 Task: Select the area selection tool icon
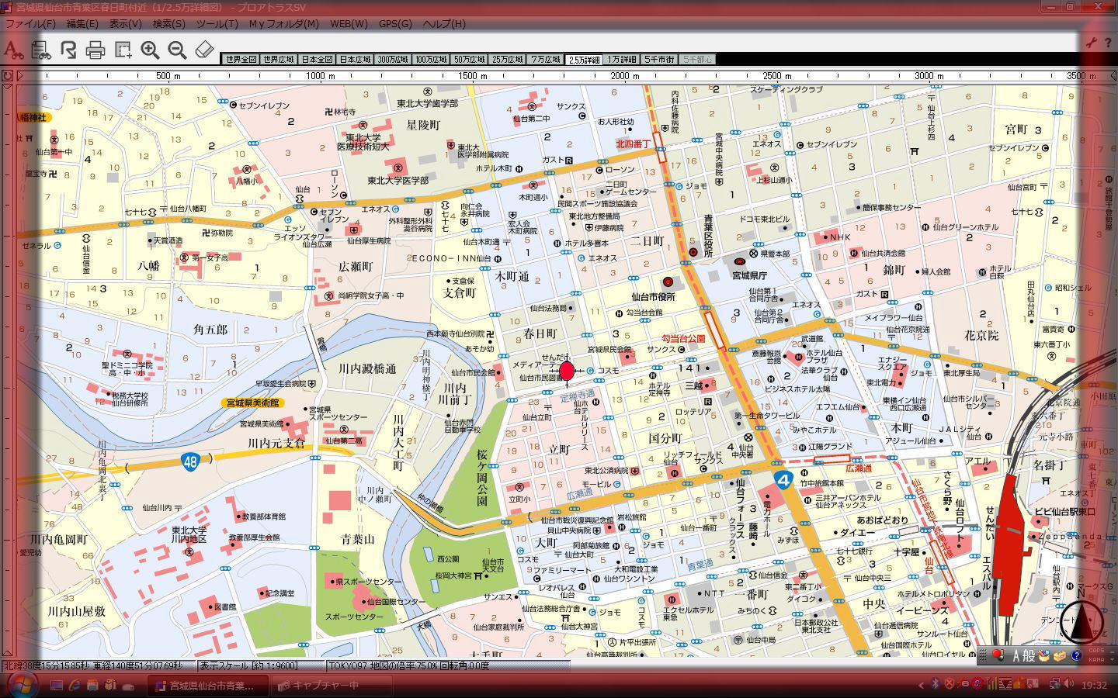click(123, 50)
